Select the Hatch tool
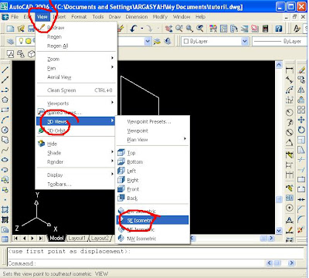 5,210
